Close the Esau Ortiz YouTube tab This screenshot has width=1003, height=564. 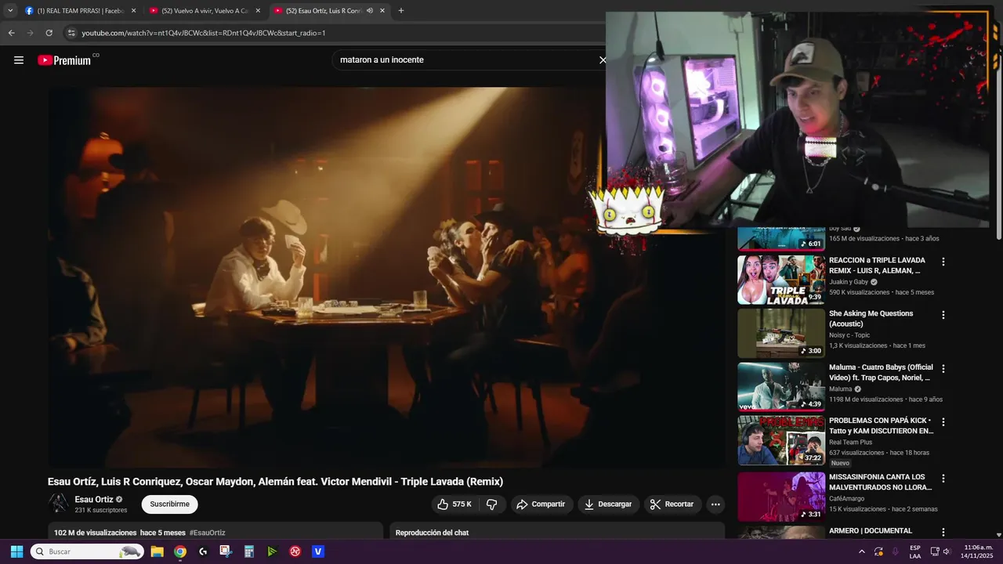pyautogui.click(x=382, y=11)
